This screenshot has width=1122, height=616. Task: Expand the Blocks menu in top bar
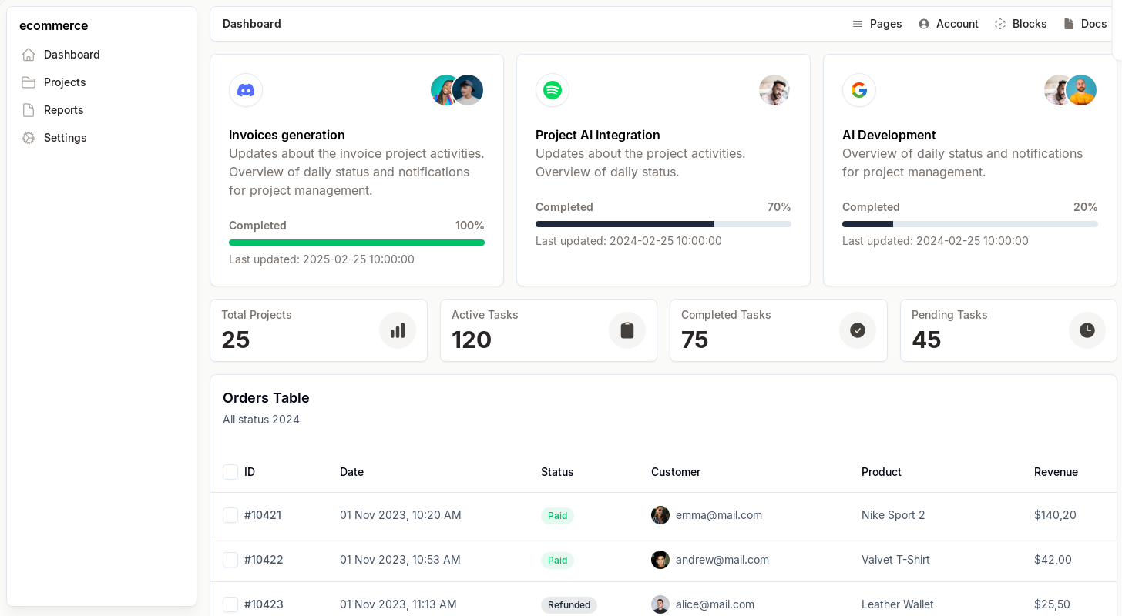[x=1020, y=24]
